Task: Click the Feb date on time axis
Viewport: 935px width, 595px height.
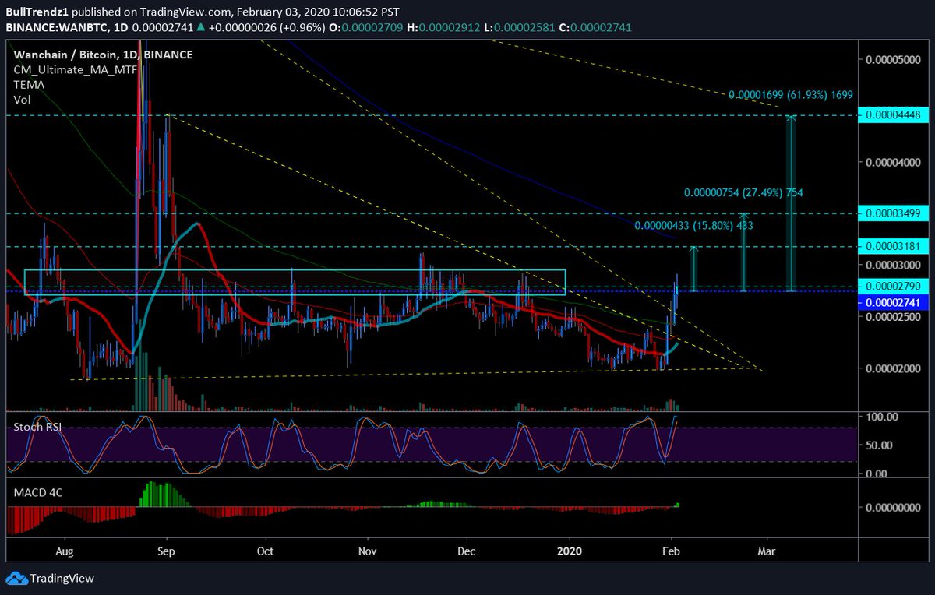Action: tap(671, 551)
